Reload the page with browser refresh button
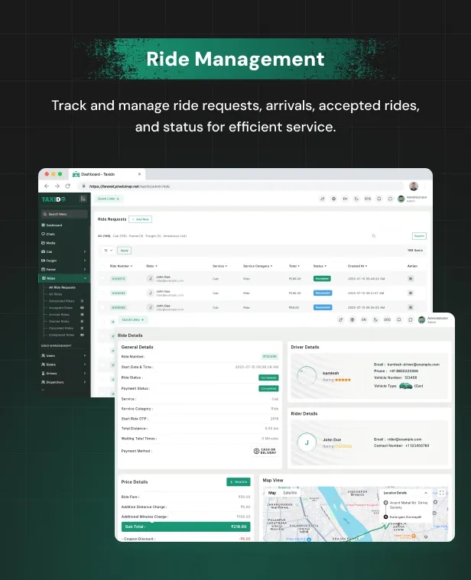The image size is (471, 580). 67,186
